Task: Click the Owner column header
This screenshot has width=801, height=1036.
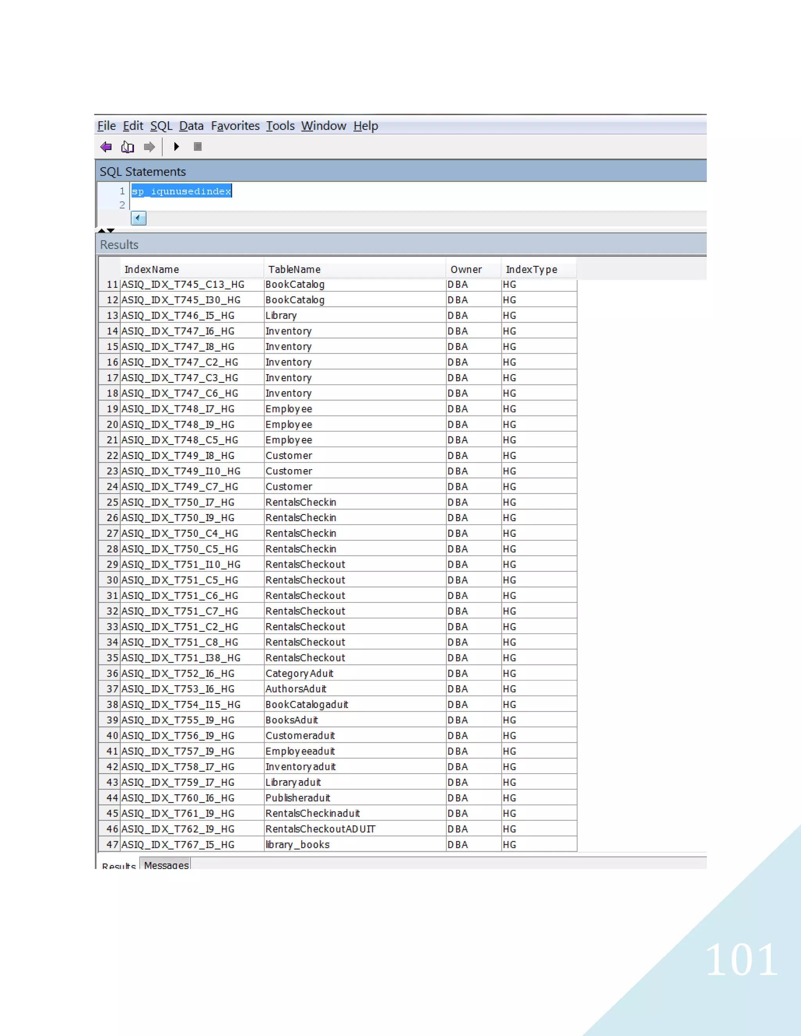Action: [x=474, y=269]
